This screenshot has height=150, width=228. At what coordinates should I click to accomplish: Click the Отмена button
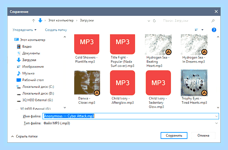click(x=203, y=135)
